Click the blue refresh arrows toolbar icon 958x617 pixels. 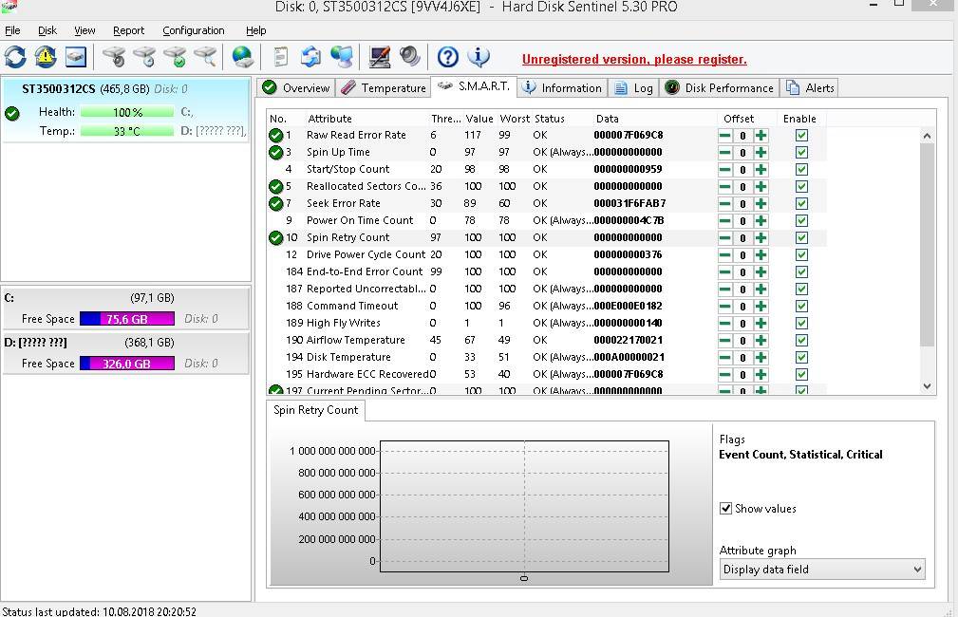(15, 57)
